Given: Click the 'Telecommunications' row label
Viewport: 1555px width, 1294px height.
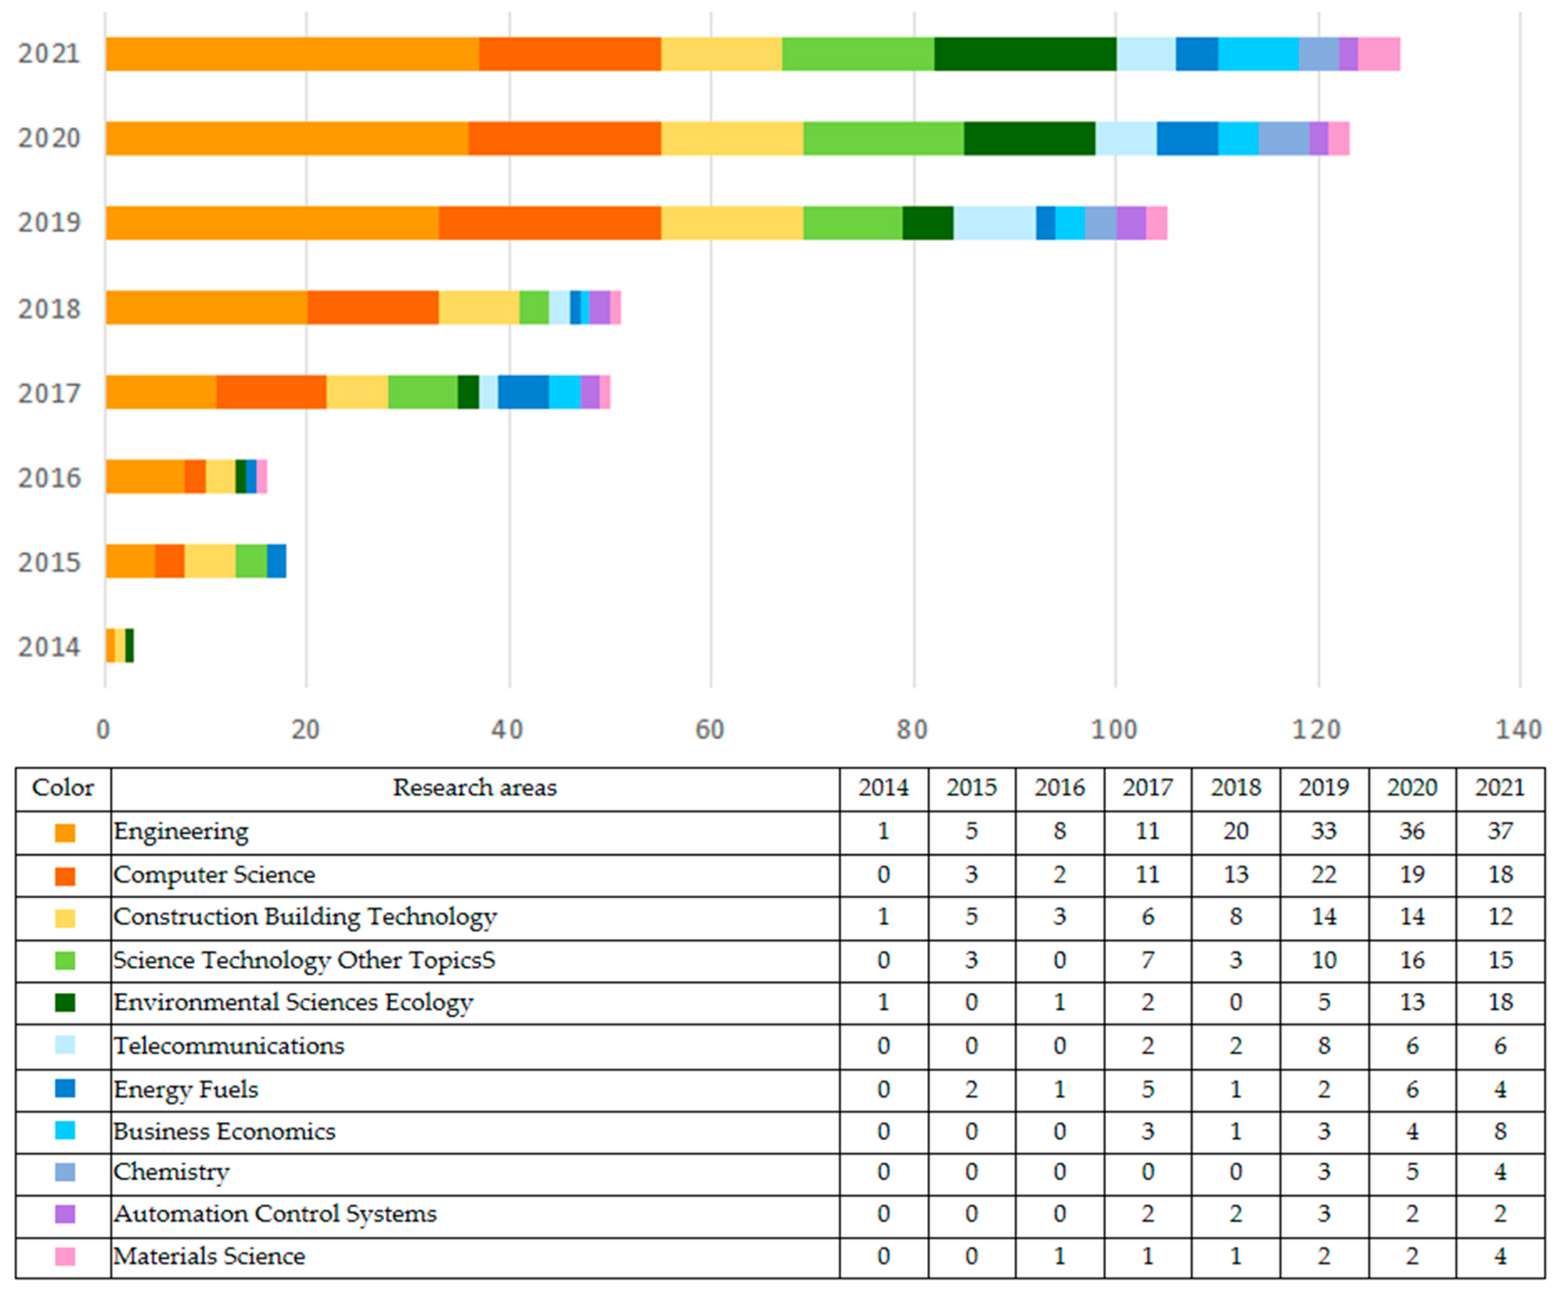Looking at the screenshot, I should [229, 1045].
